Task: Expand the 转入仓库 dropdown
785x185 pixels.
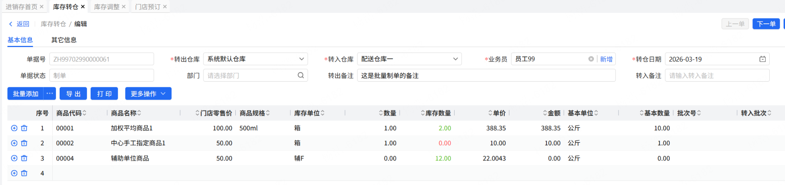Action: [x=455, y=59]
